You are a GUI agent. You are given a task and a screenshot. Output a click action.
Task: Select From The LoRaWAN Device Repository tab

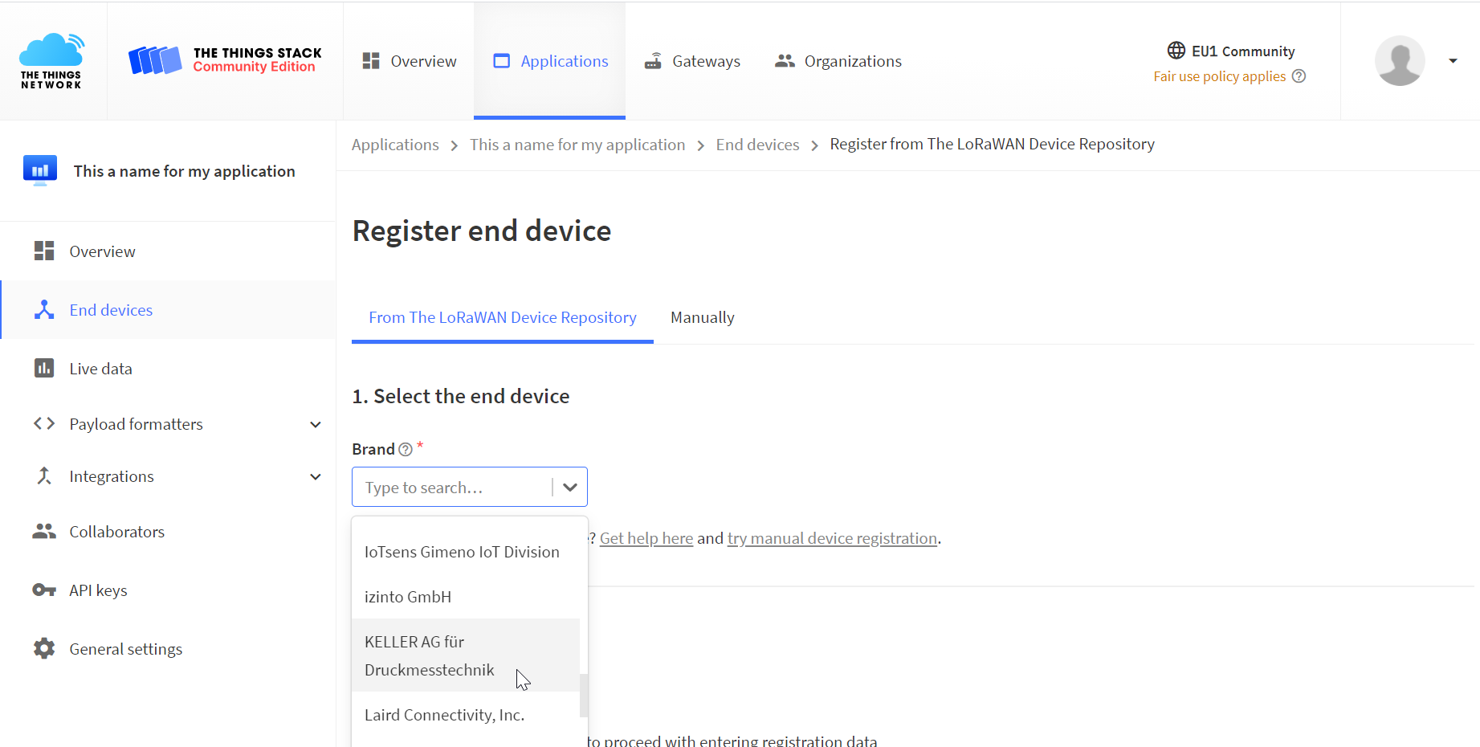[x=503, y=318]
